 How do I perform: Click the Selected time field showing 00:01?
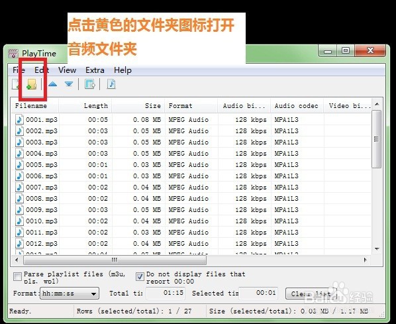tap(258, 293)
